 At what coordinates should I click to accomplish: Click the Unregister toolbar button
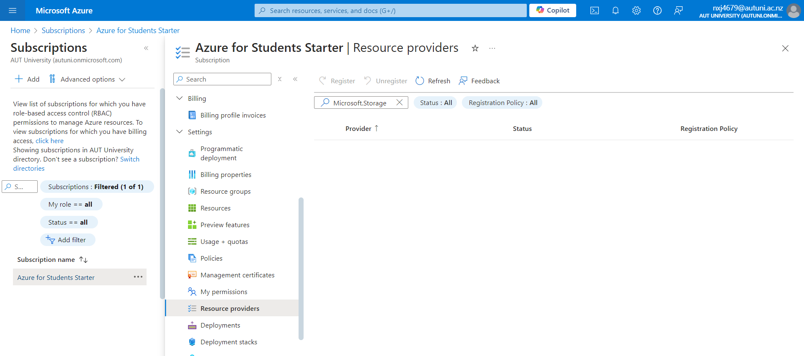[386, 81]
